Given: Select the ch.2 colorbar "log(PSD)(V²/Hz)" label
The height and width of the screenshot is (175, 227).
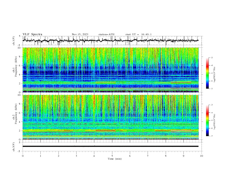Looking at the screenshot, I should pyautogui.click(x=215, y=122).
